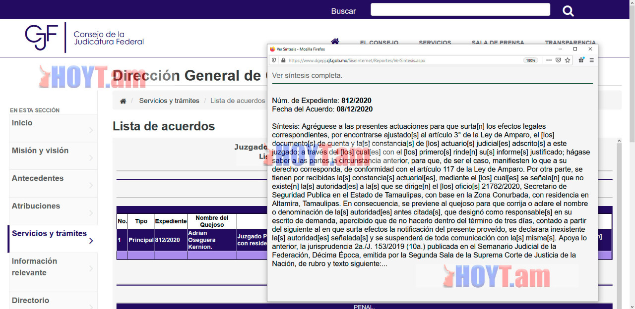
Task: Open tracking protection shield in popup
Action: pyautogui.click(x=273, y=60)
